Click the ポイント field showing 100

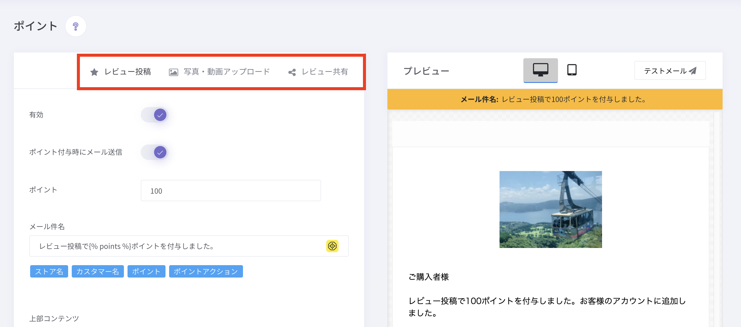pos(231,191)
